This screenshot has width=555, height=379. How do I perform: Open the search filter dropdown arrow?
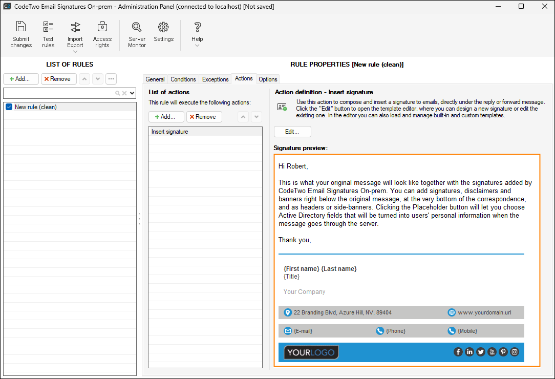pyautogui.click(x=132, y=93)
